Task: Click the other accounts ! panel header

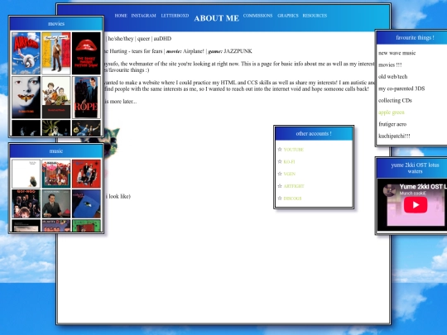Action: pyautogui.click(x=314, y=134)
